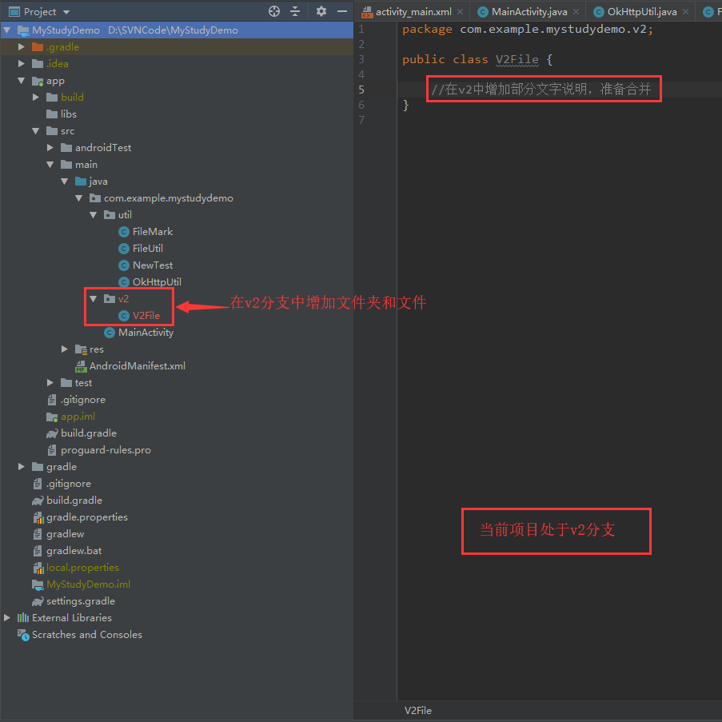Click the AndroidManifest.xml file icon
The width and height of the screenshot is (722, 722).
[81, 366]
